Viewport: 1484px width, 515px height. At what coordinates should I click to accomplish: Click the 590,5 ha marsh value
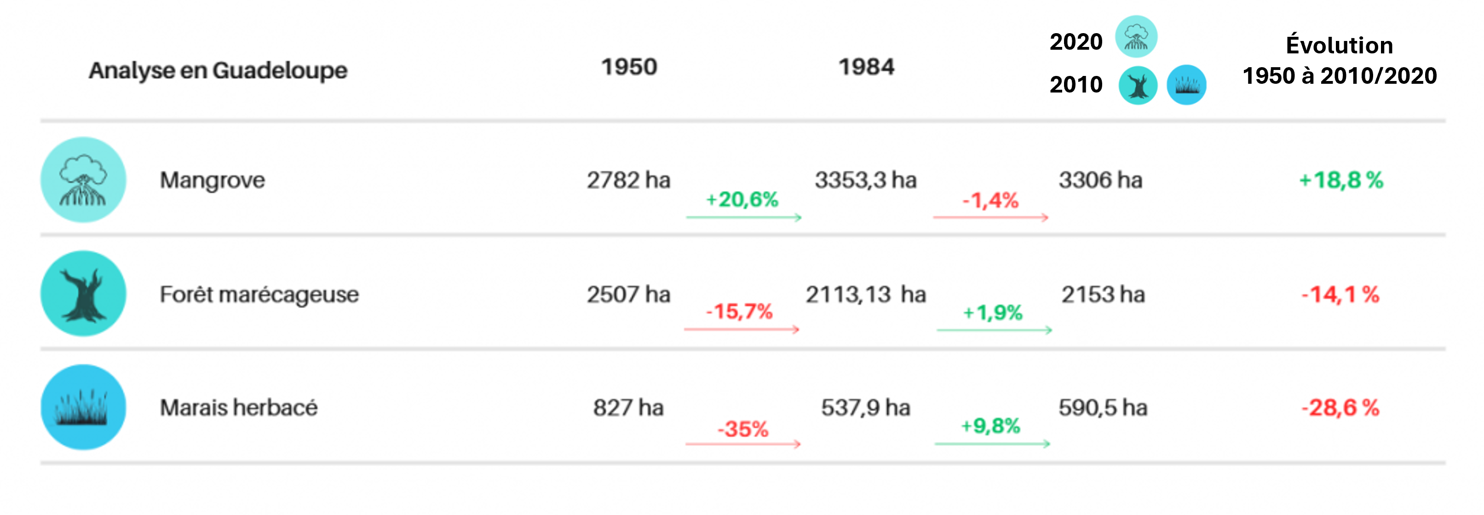click(1103, 408)
